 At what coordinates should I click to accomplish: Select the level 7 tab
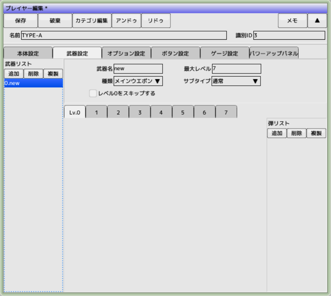coord(226,112)
